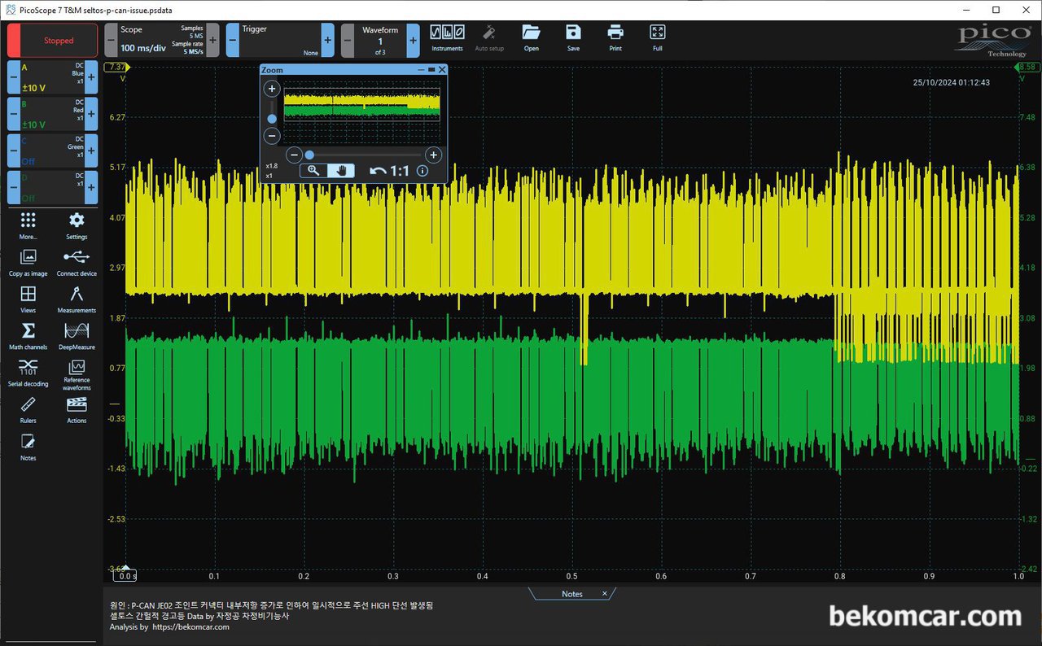Decrease Scope timebase with minus button
The image size is (1042, 646).
pyautogui.click(x=112, y=40)
